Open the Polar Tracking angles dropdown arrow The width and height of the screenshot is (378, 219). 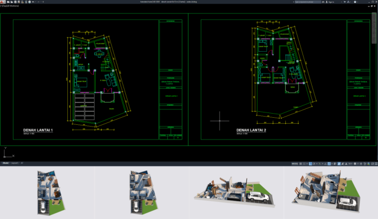coord(317,164)
